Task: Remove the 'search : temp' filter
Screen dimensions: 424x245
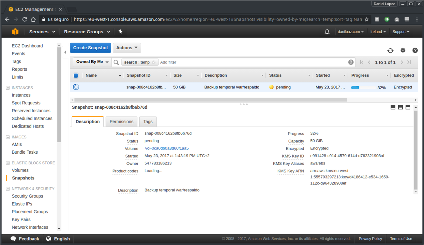Action: click(154, 62)
